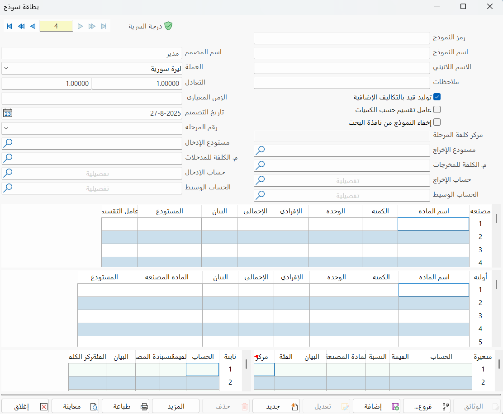
Task: Jump to the last record
Action: point(103,26)
